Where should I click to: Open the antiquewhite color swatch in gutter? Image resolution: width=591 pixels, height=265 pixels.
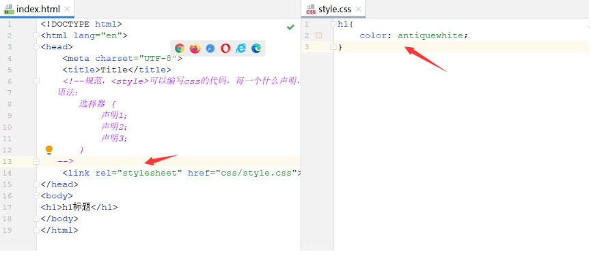pos(319,36)
